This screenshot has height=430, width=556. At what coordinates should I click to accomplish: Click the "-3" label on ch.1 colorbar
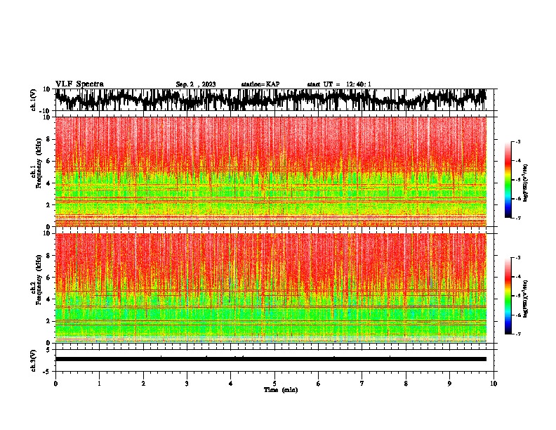[x=517, y=141]
